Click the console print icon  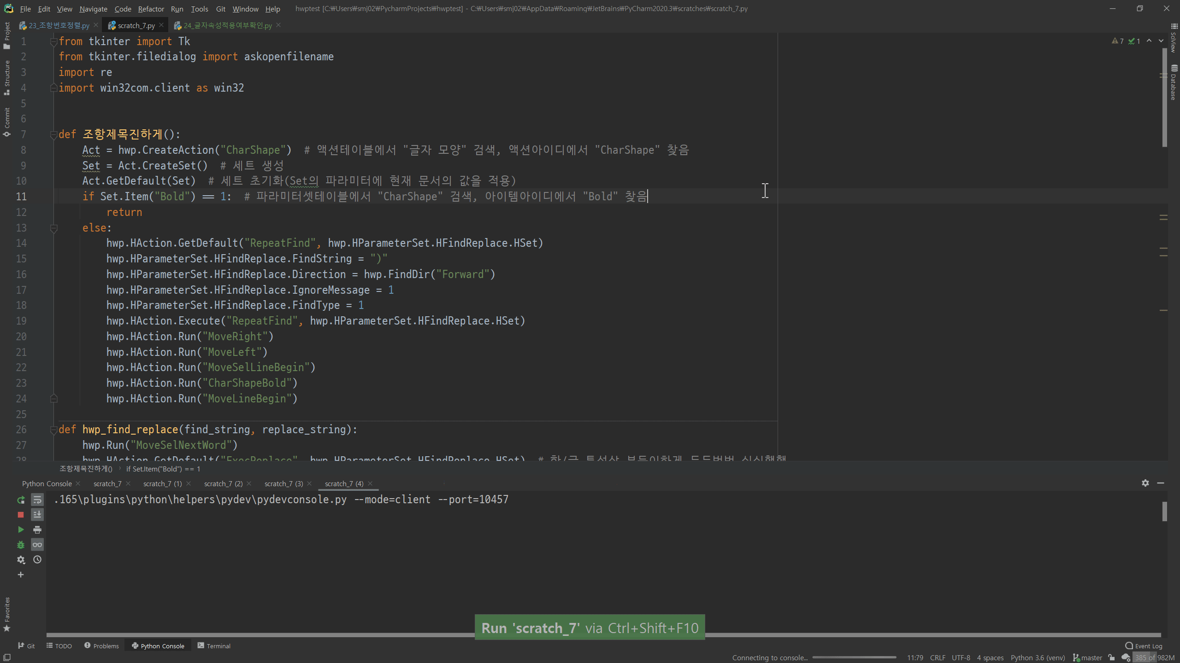37,529
